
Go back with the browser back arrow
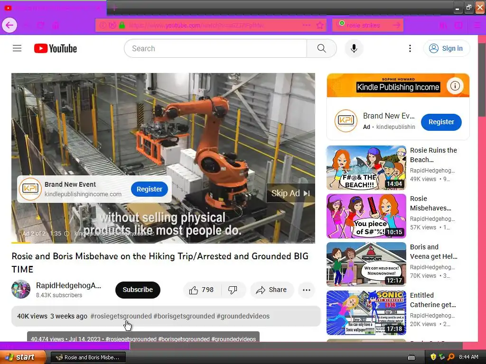[x=9, y=25]
